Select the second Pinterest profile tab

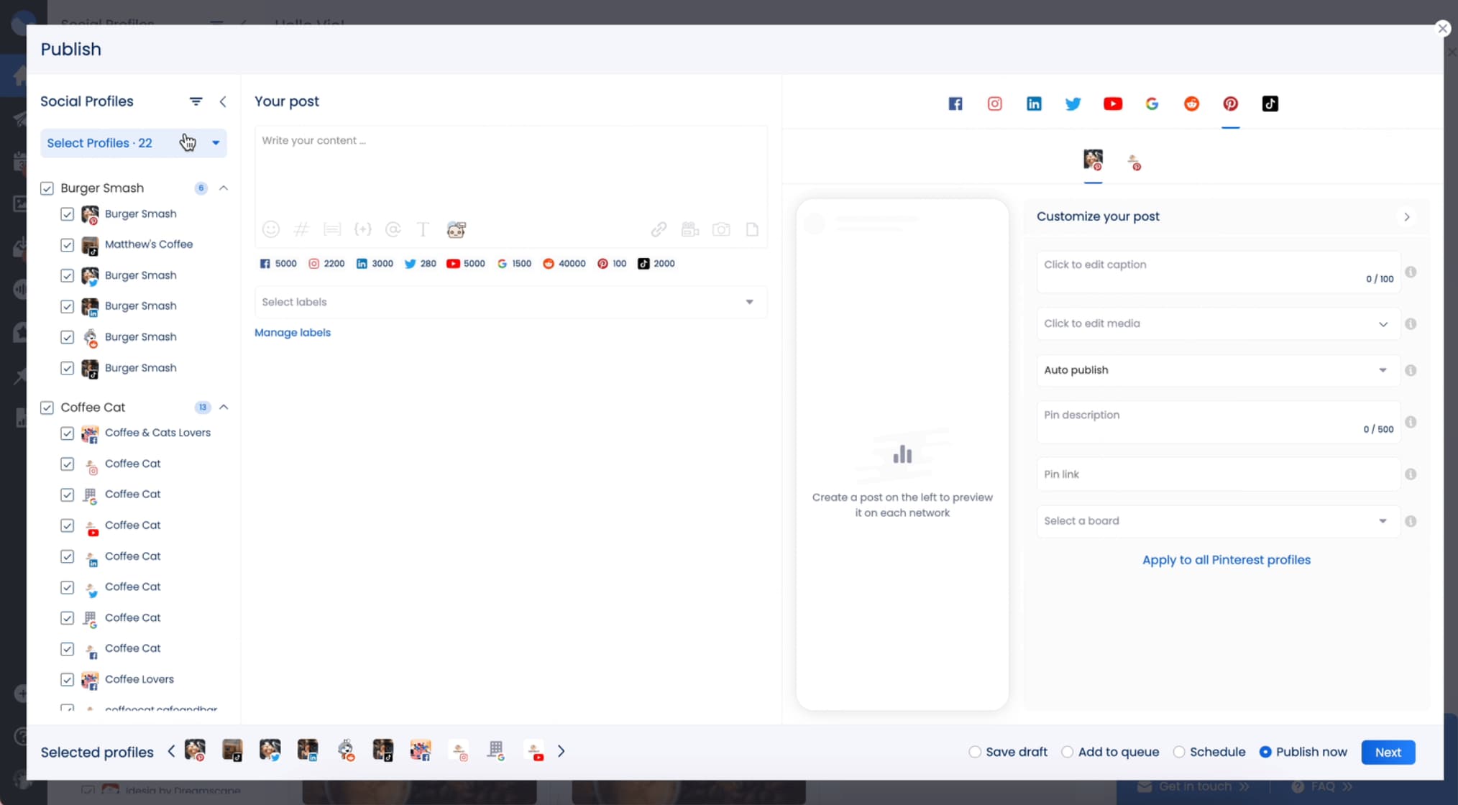[1134, 161]
